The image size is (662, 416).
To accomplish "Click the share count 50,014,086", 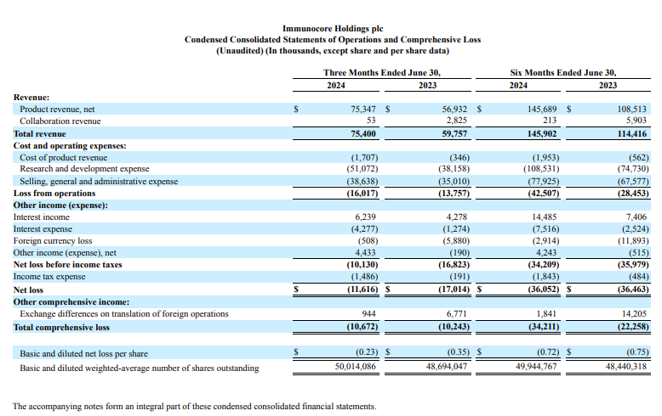I will [356, 366].
